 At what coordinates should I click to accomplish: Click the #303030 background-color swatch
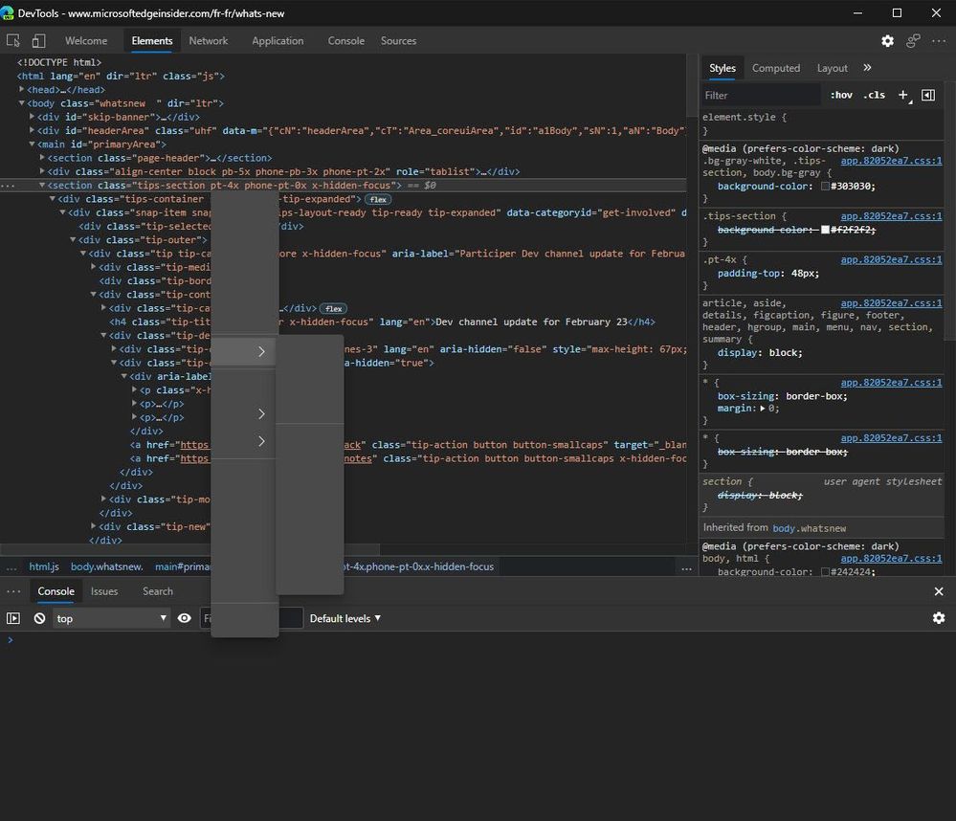(x=825, y=187)
